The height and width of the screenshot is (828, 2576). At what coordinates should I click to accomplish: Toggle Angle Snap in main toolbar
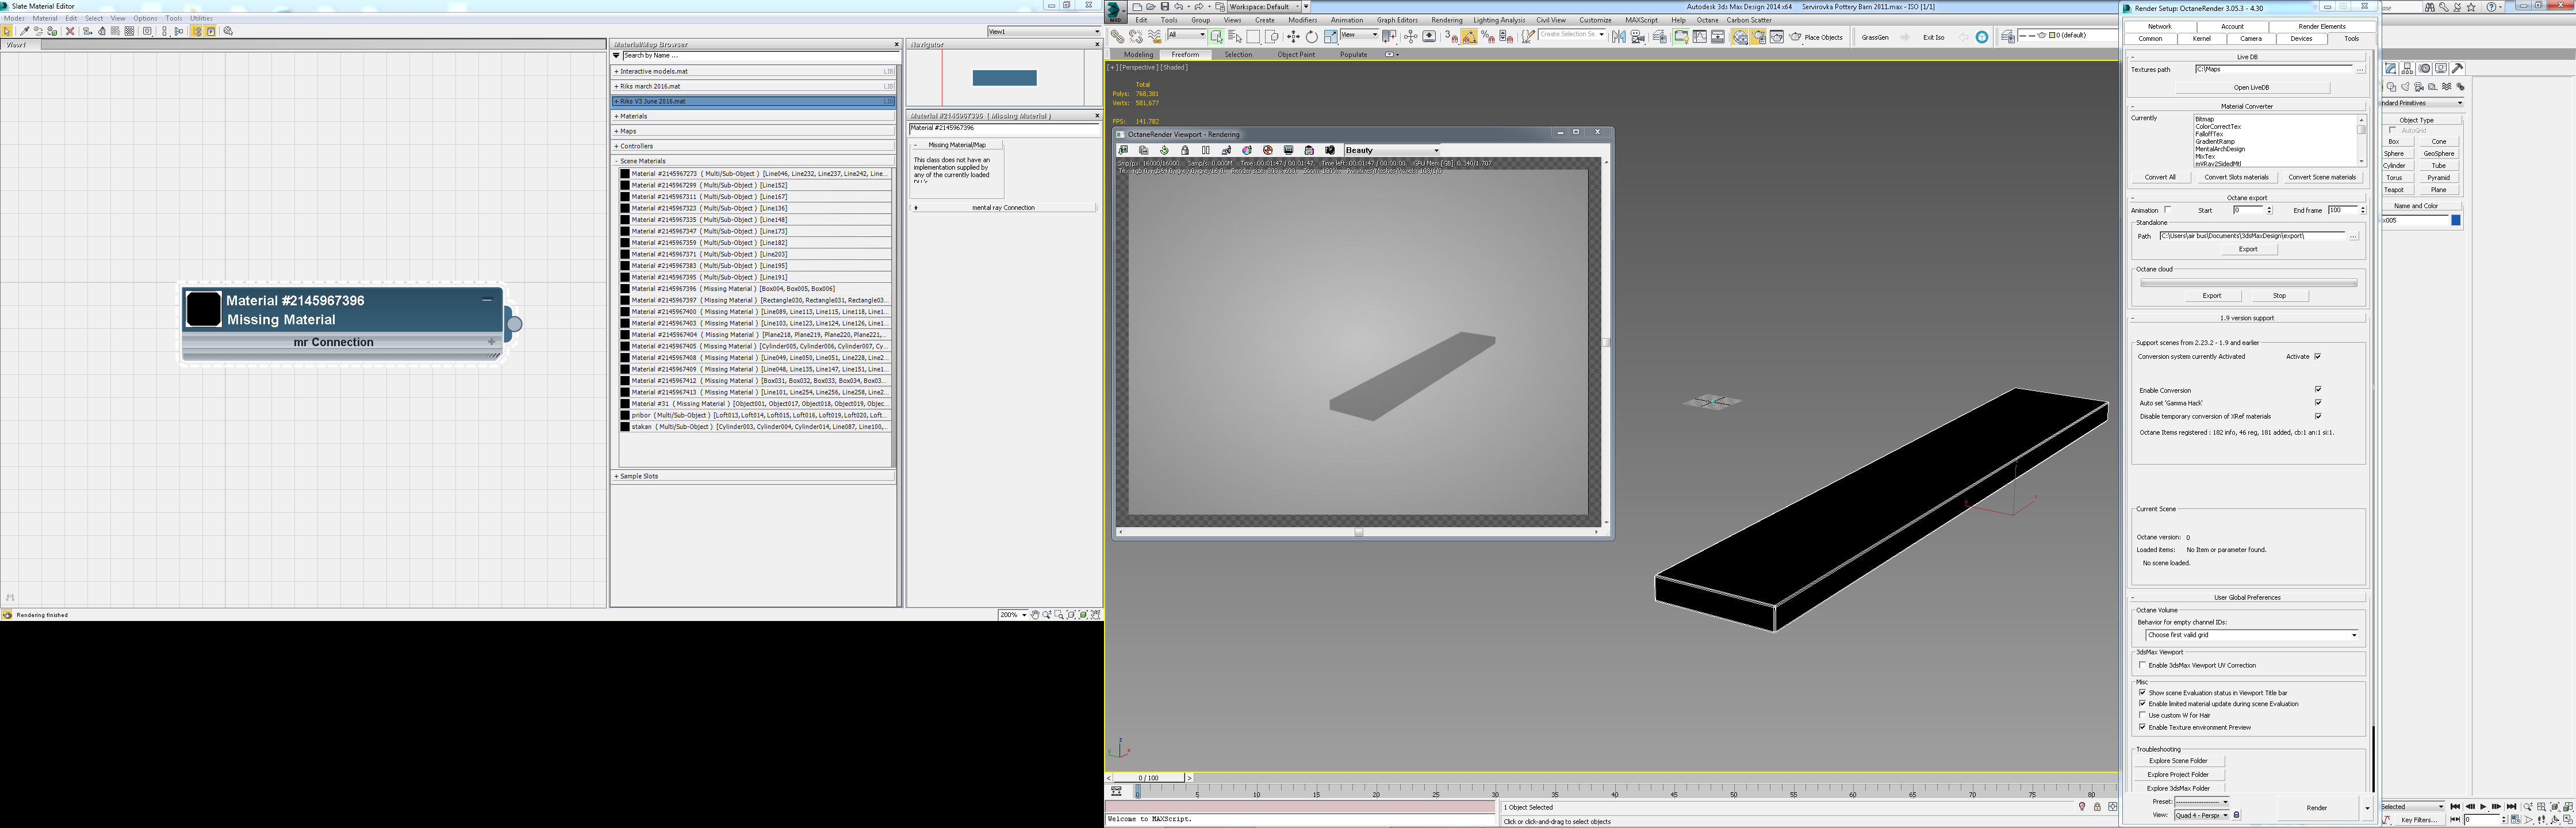click(x=1469, y=36)
